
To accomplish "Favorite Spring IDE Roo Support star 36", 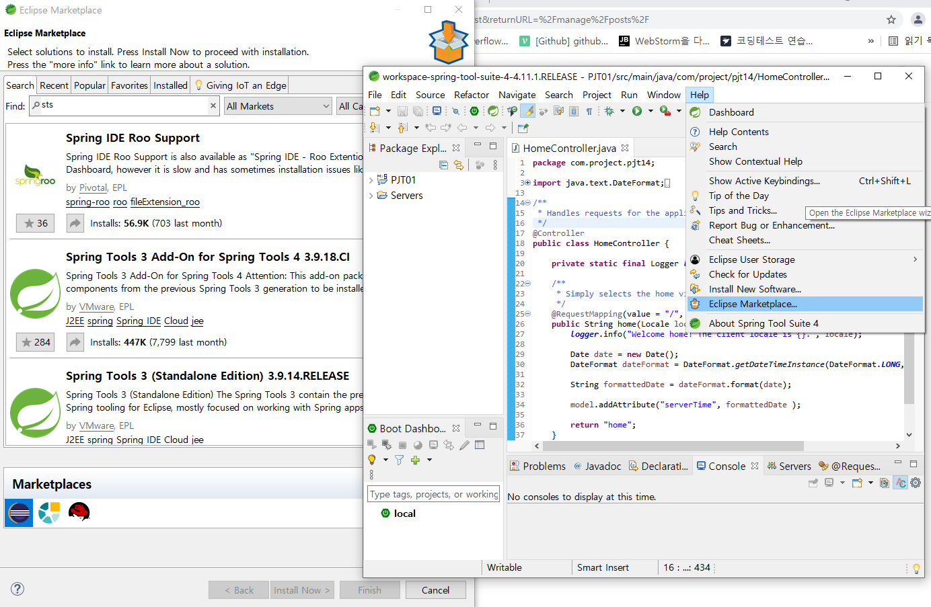I will pos(36,223).
